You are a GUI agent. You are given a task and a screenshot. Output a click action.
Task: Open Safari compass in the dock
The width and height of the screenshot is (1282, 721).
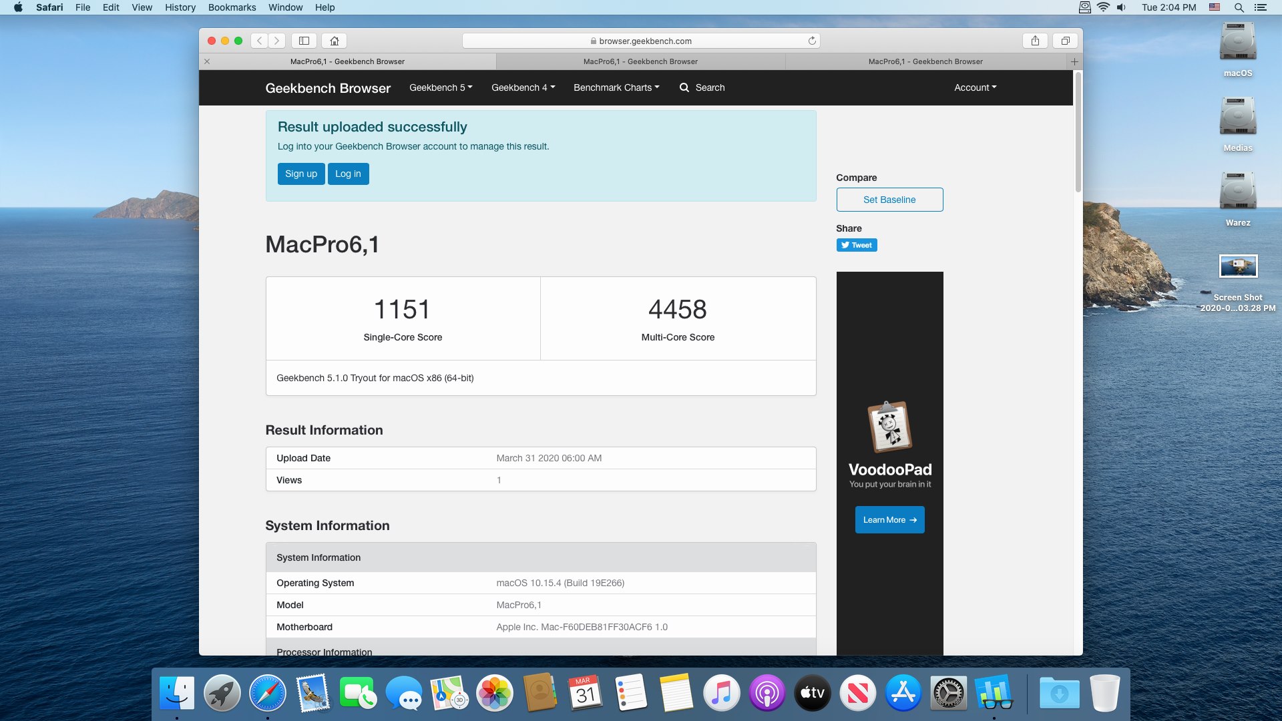[x=268, y=694]
